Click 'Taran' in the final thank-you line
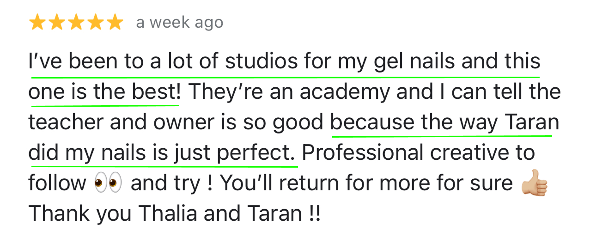Viewport: 596px width, 242px height. (274, 214)
